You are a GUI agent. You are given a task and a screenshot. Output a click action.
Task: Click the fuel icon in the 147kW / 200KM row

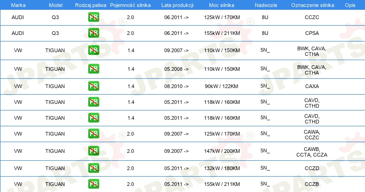click(x=93, y=151)
